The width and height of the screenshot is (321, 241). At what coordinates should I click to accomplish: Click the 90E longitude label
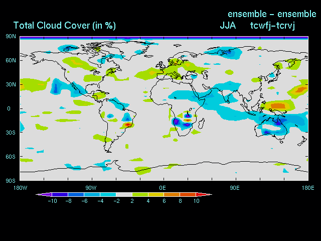[235, 188]
